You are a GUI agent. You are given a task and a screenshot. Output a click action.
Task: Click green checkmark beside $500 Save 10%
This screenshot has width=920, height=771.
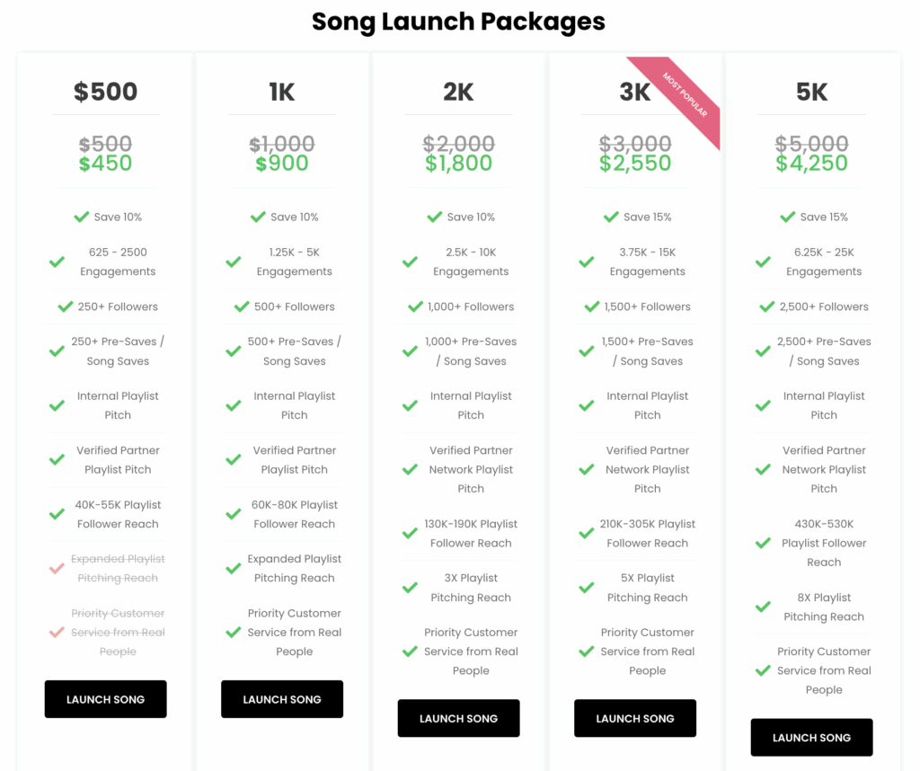point(82,217)
